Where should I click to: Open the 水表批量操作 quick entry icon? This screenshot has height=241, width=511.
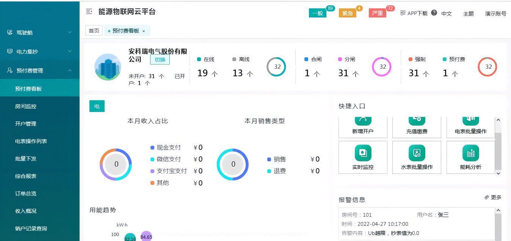pyautogui.click(x=417, y=153)
